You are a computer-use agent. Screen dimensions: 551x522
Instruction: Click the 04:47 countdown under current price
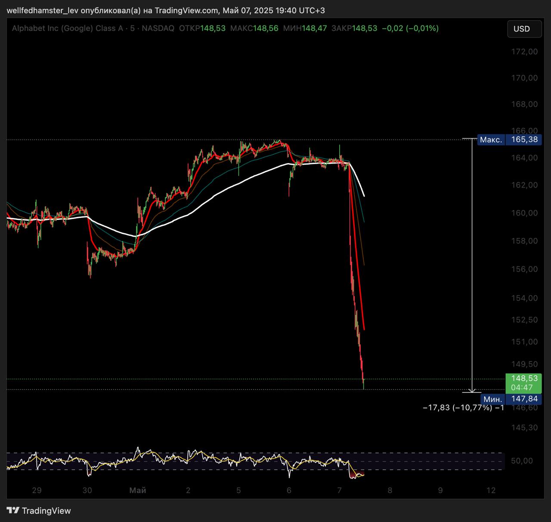pyautogui.click(x=522, y=387)
